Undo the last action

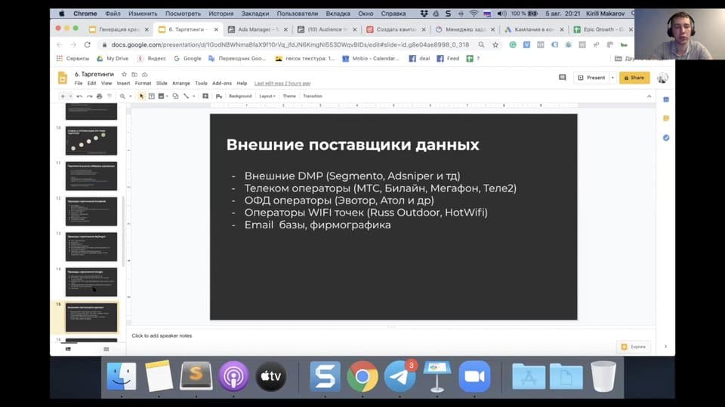[79, 96]
